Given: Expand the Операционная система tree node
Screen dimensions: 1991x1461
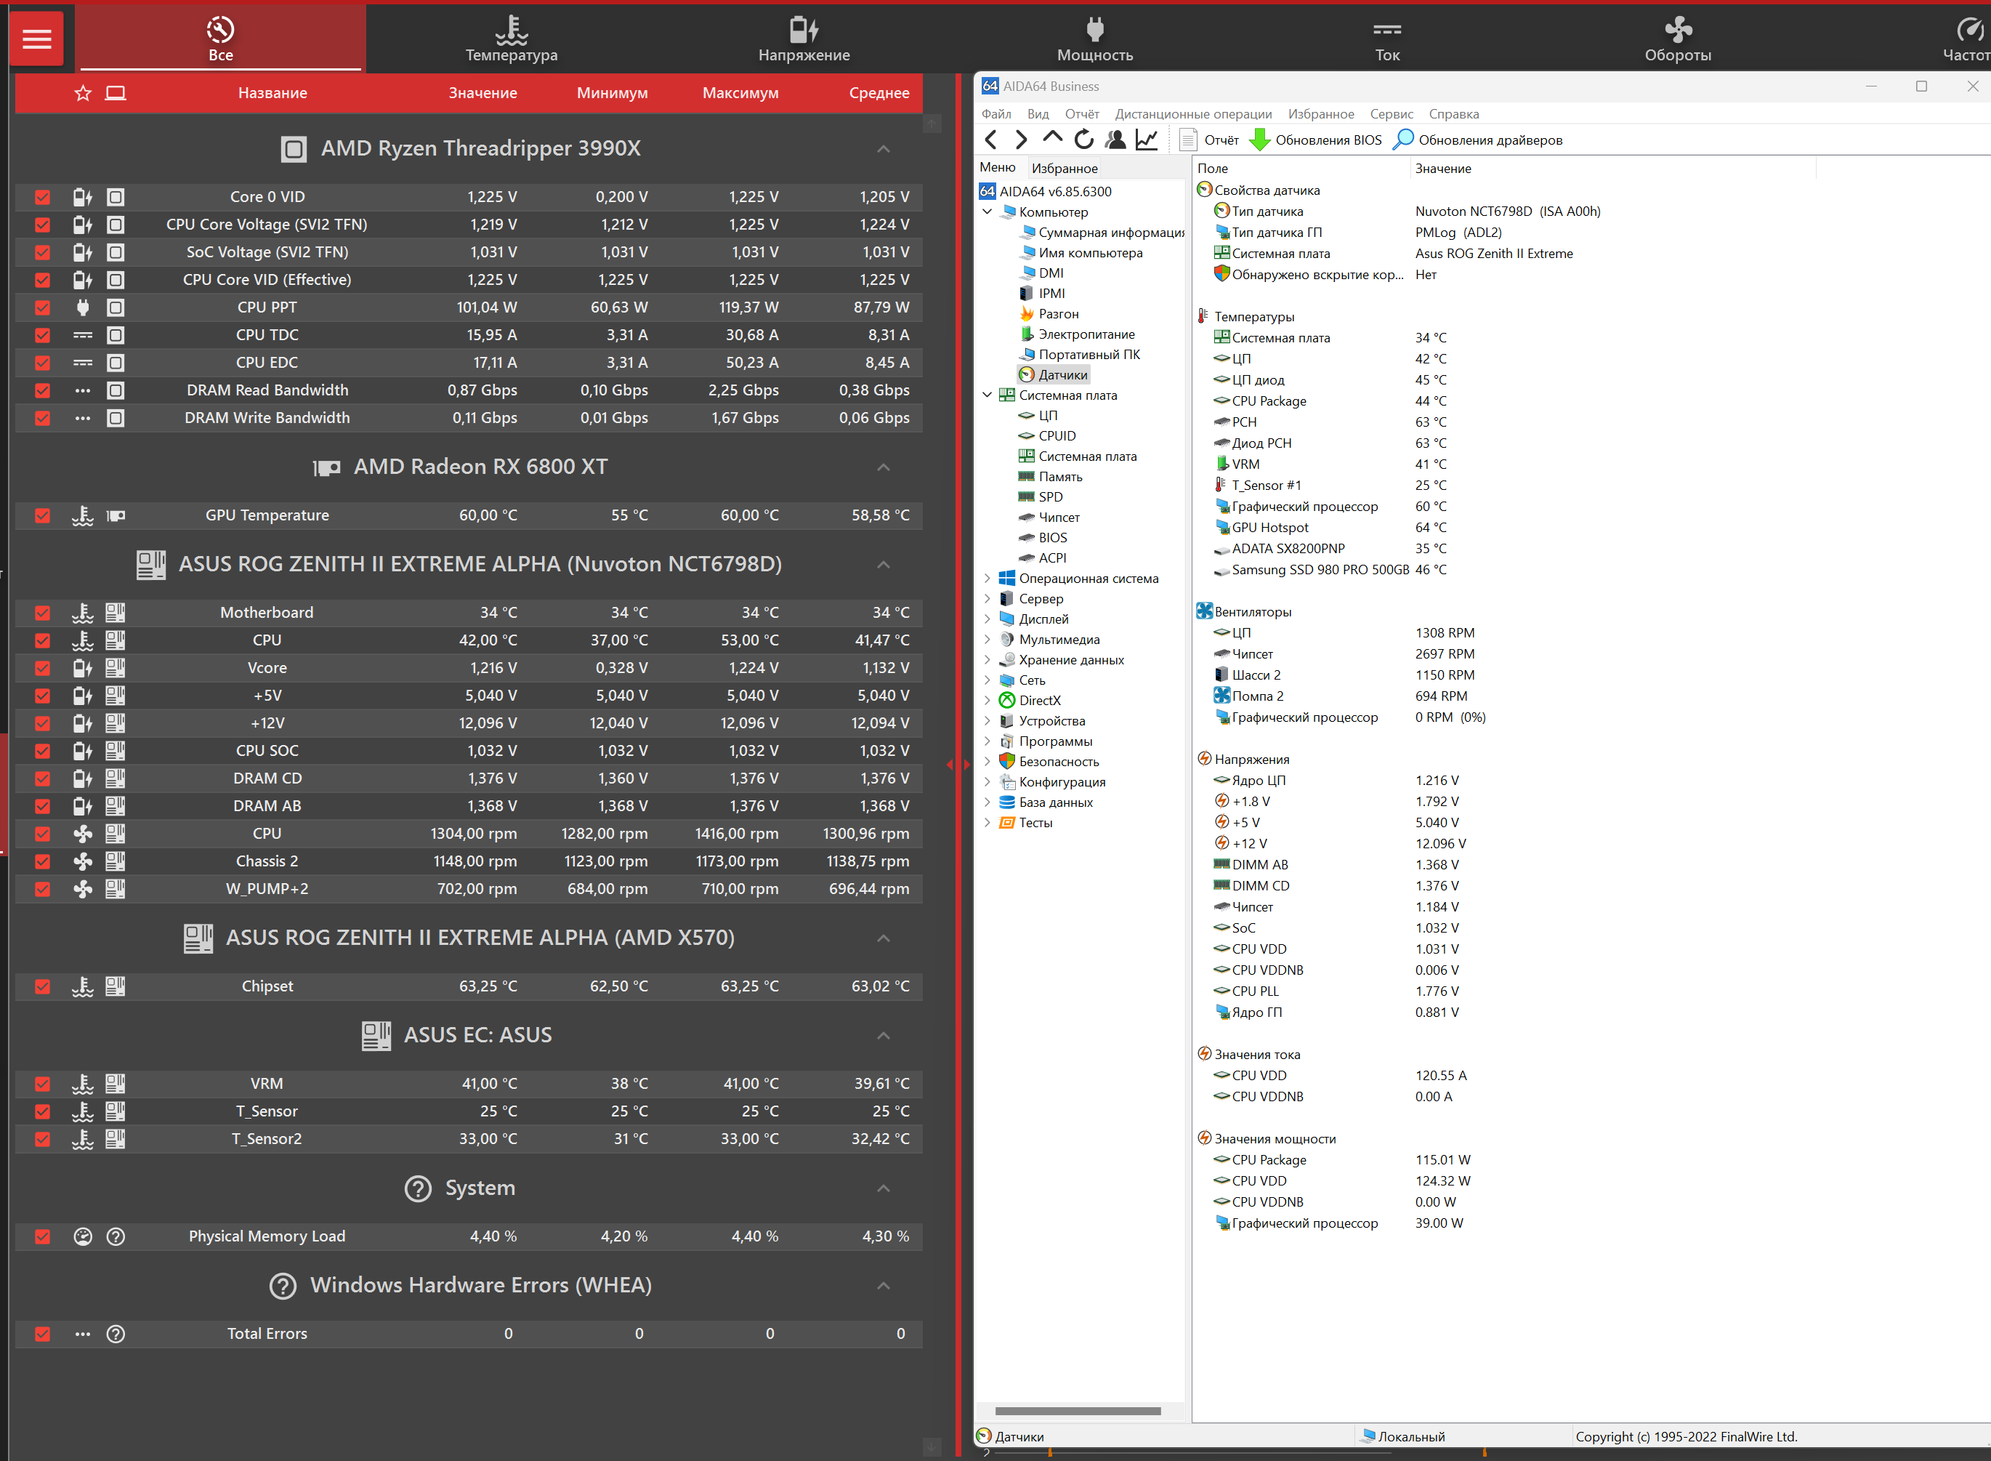Looking at the screenshot, I should pyautogui.click(x=988, y=579).
